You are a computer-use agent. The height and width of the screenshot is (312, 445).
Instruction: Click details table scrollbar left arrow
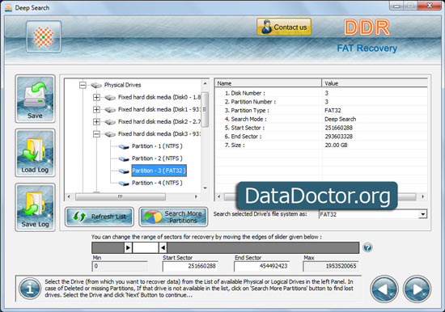tap(218, 196)
